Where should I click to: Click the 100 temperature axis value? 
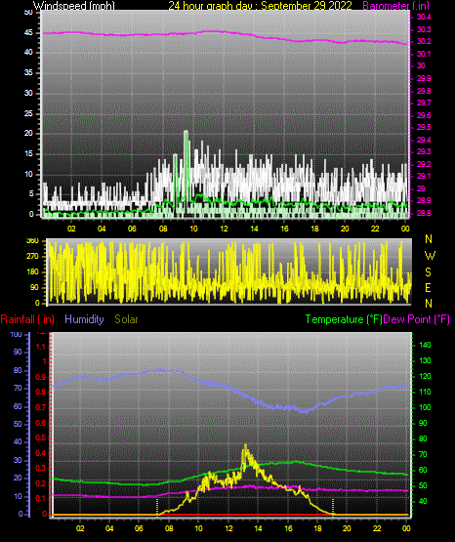425,408
